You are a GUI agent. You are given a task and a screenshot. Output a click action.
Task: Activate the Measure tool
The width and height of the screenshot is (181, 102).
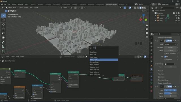[3, 47]
